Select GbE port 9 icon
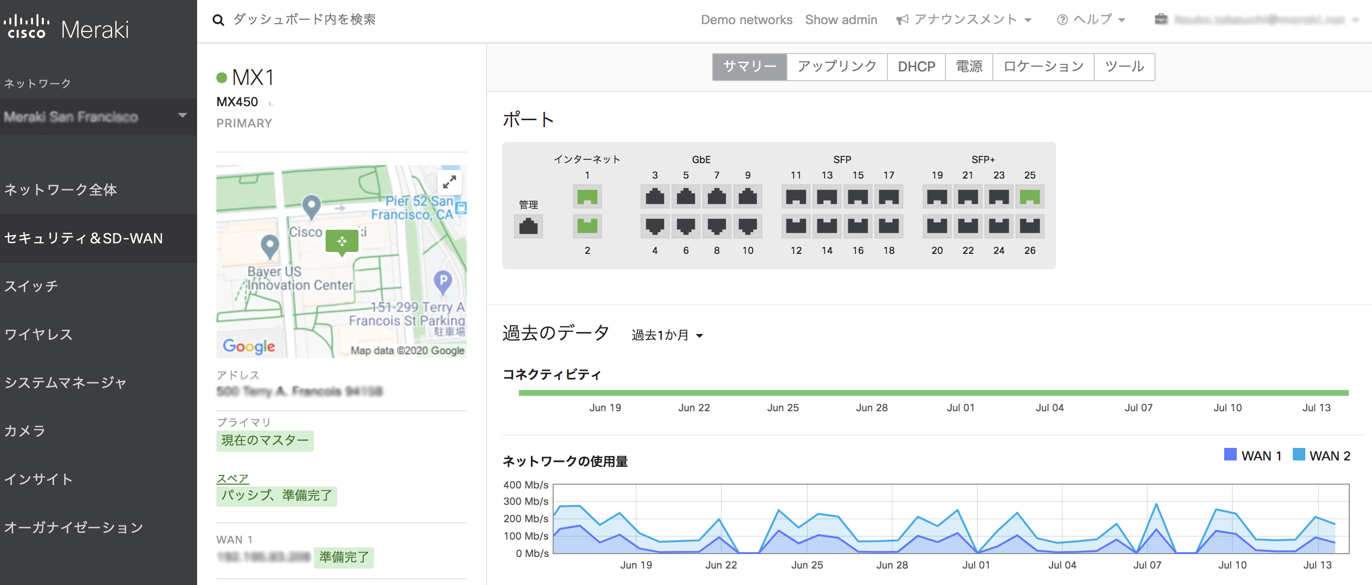The image size is (1372, 585). coord(748,196)
